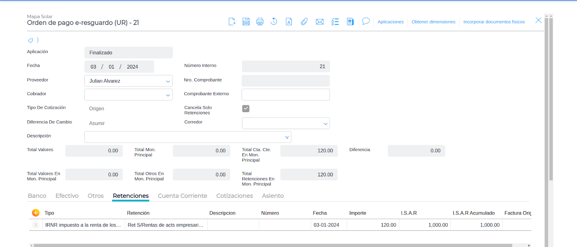Click the new document icon

(232, 22)
